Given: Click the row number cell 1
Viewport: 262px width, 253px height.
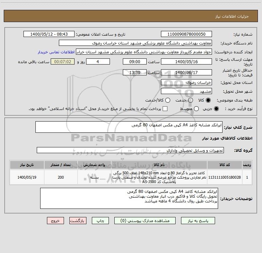Looking at the screenshot, I should [247, 177].
